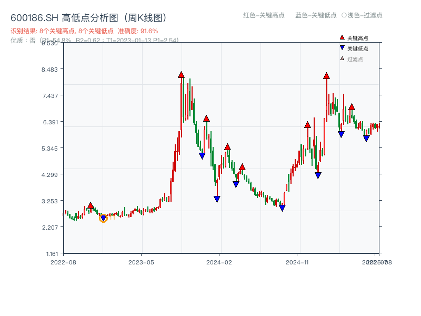Select the blue key-low marker near 3.253 level
421x316 pixels.
tap(216, 199)
